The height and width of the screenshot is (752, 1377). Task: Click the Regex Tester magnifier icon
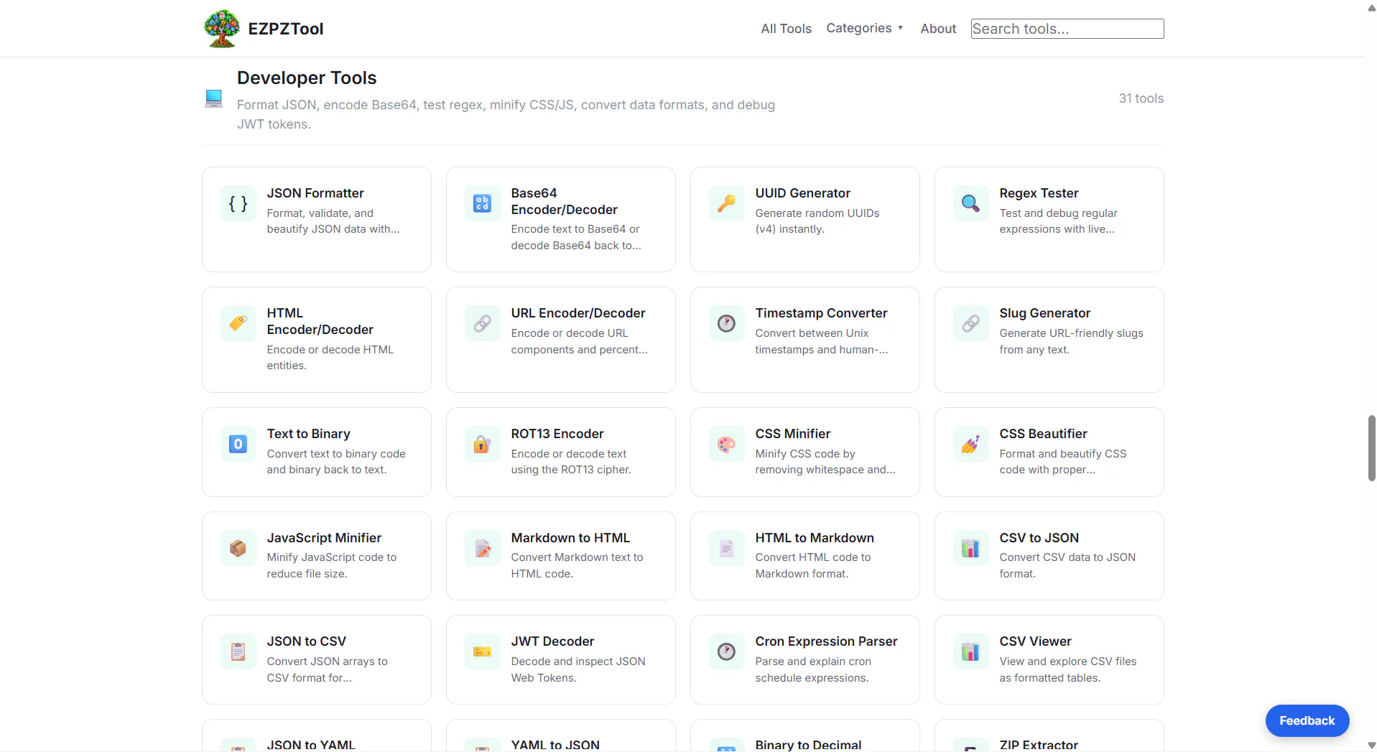click(970, 203)
